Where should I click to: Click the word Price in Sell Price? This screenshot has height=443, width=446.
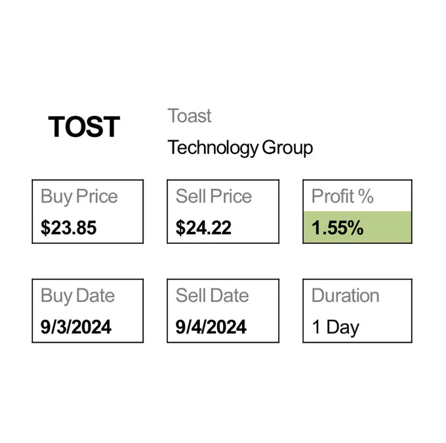click(231, 196)
